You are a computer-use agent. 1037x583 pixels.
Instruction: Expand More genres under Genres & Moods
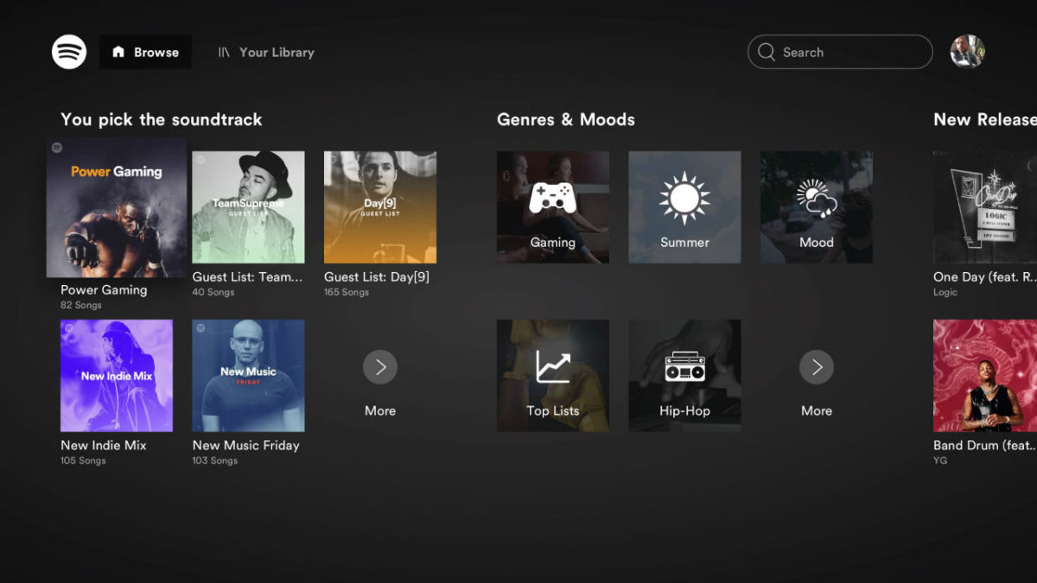click(x=816, y=367)
